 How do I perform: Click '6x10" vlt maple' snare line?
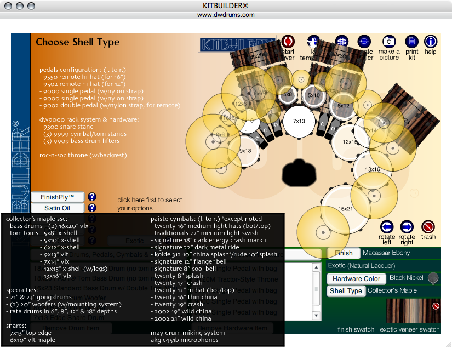pos(31,340)
